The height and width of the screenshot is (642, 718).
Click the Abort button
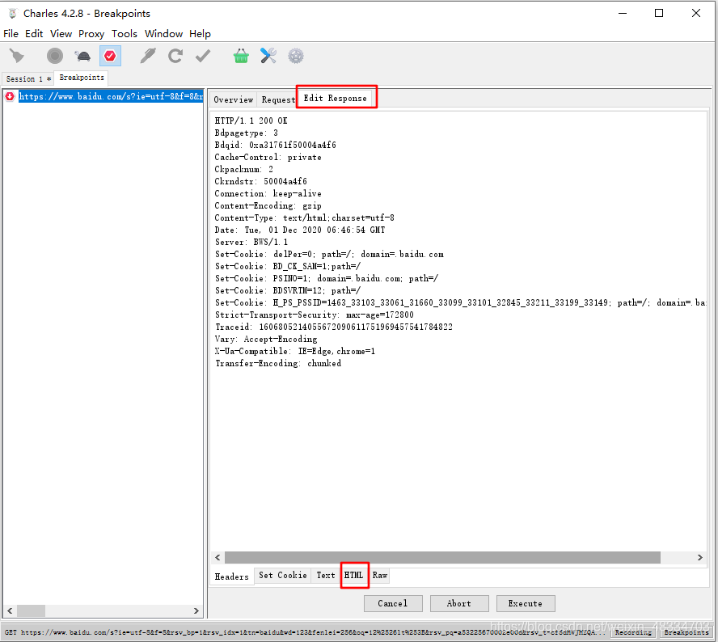(458, 603)
